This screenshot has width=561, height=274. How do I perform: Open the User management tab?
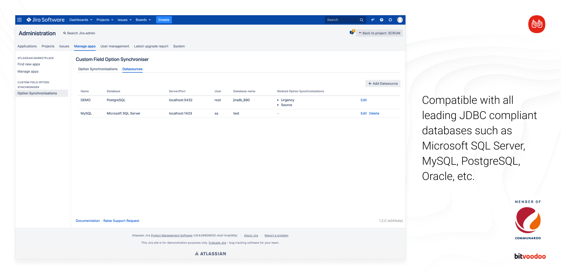(x=115, y=46)
